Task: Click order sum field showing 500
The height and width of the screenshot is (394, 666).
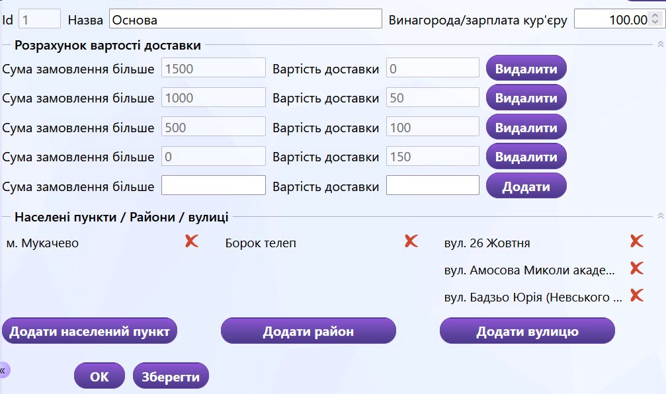Action: (x=214, y=126)
